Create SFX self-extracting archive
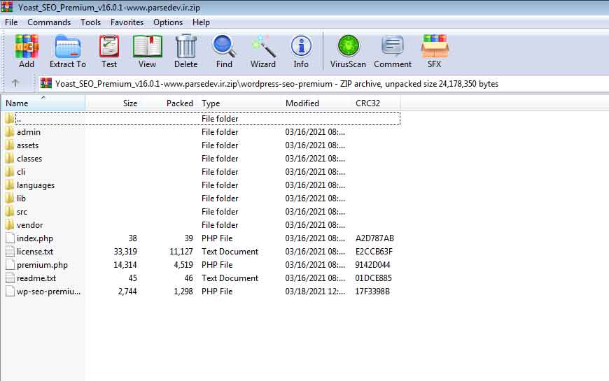Screen dimensions: 609x381 pyautogui.click(x=435, y=47)
